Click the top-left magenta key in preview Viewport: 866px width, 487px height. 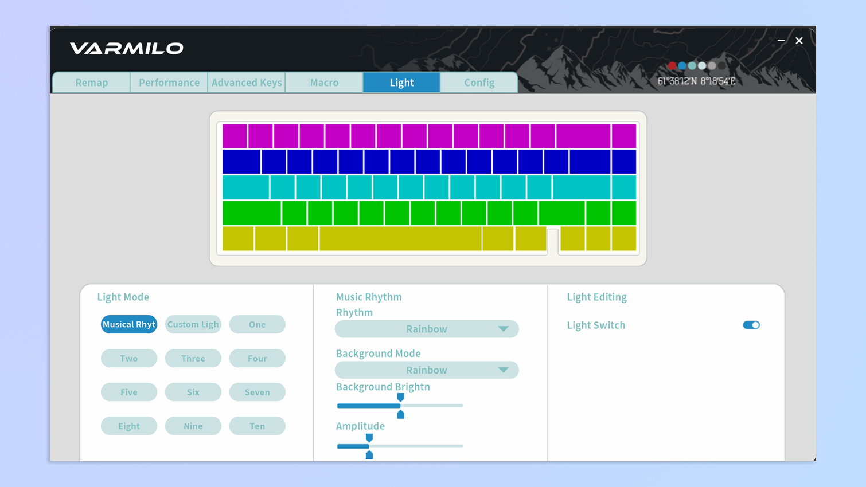pos(235,136)
